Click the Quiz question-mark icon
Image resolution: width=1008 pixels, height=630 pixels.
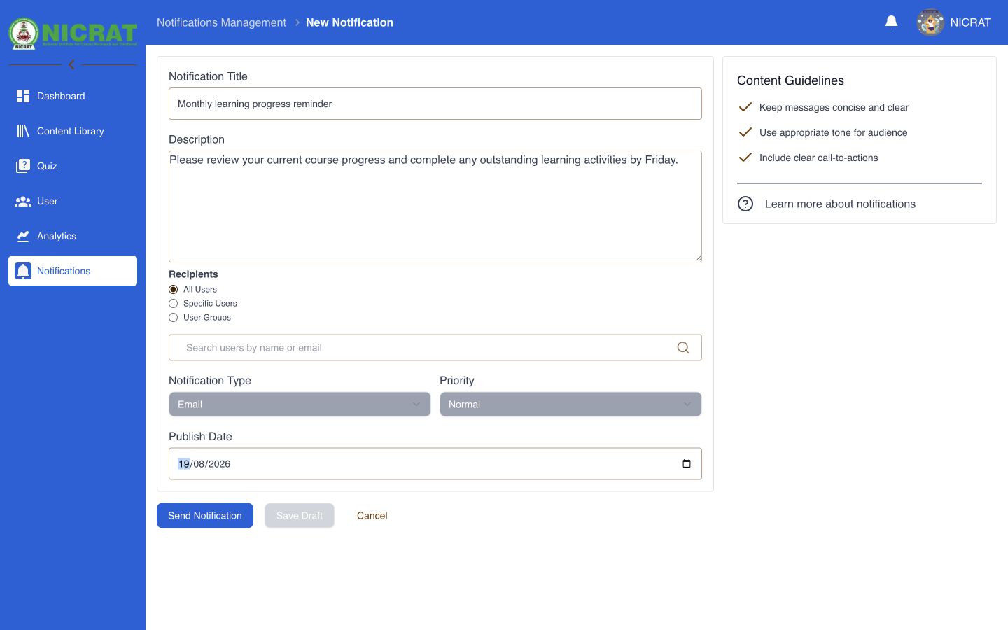[x=23, y=166]
